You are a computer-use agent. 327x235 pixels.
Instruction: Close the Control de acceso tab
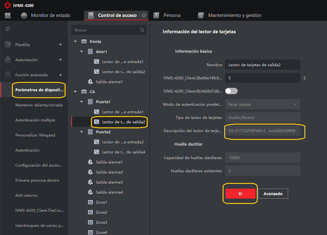[144, 15]
